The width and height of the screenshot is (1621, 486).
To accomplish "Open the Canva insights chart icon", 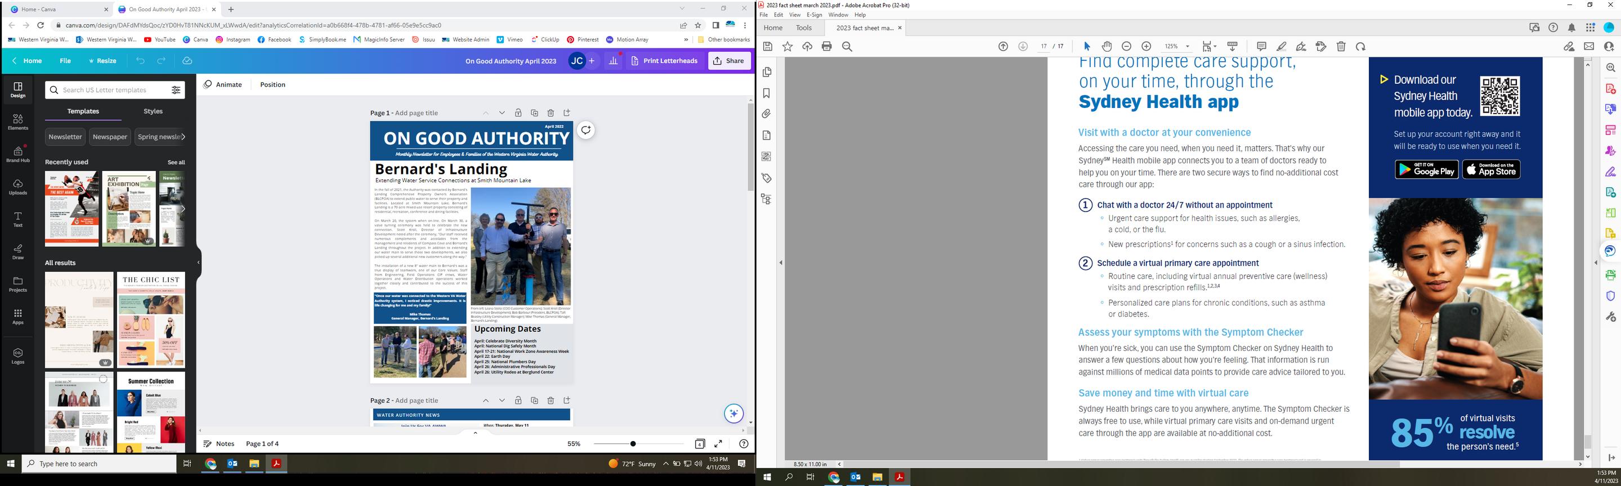I will point(614,61).
